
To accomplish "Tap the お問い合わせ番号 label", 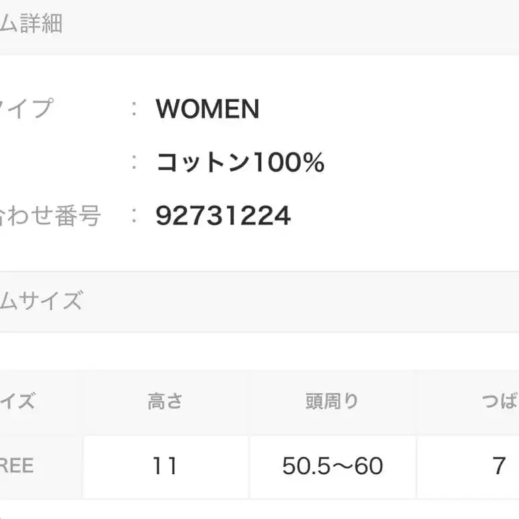I will [x=50, y=216].
